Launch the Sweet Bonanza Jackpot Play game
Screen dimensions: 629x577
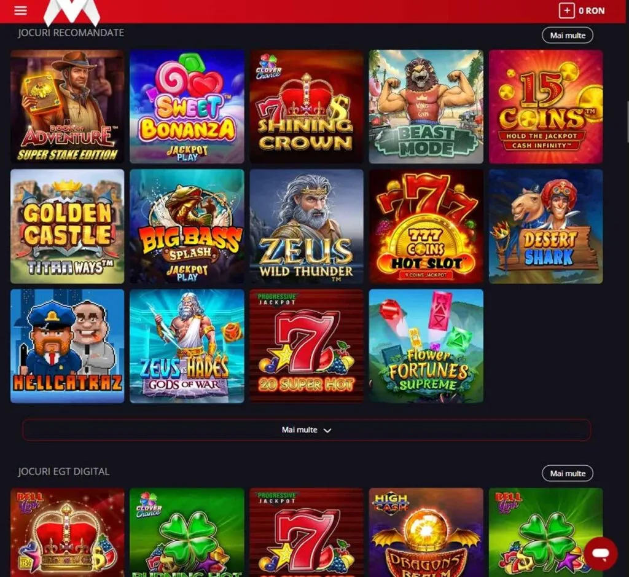[x=187, y=107]
